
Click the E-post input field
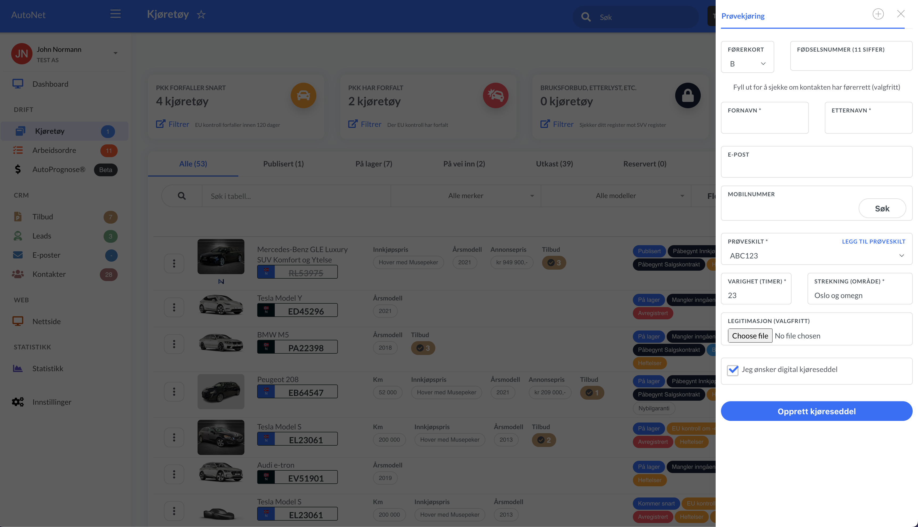pyautogui.click(x=816, y=162)
